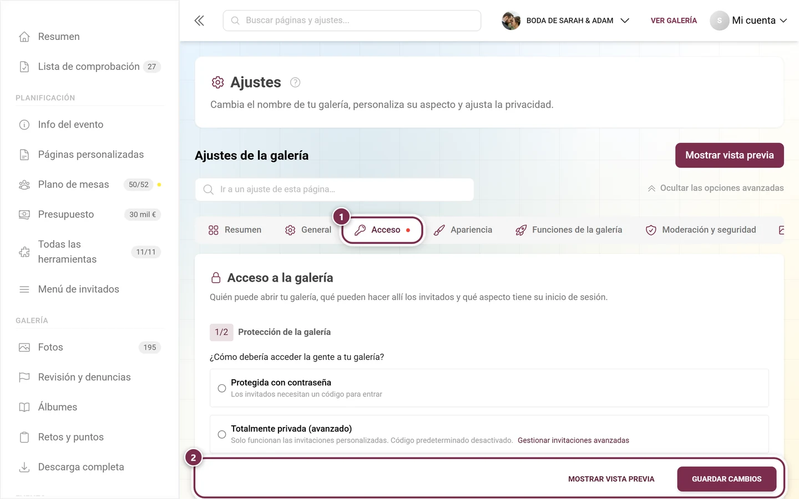Click Descarga completa download icon

tap(24, 467)
